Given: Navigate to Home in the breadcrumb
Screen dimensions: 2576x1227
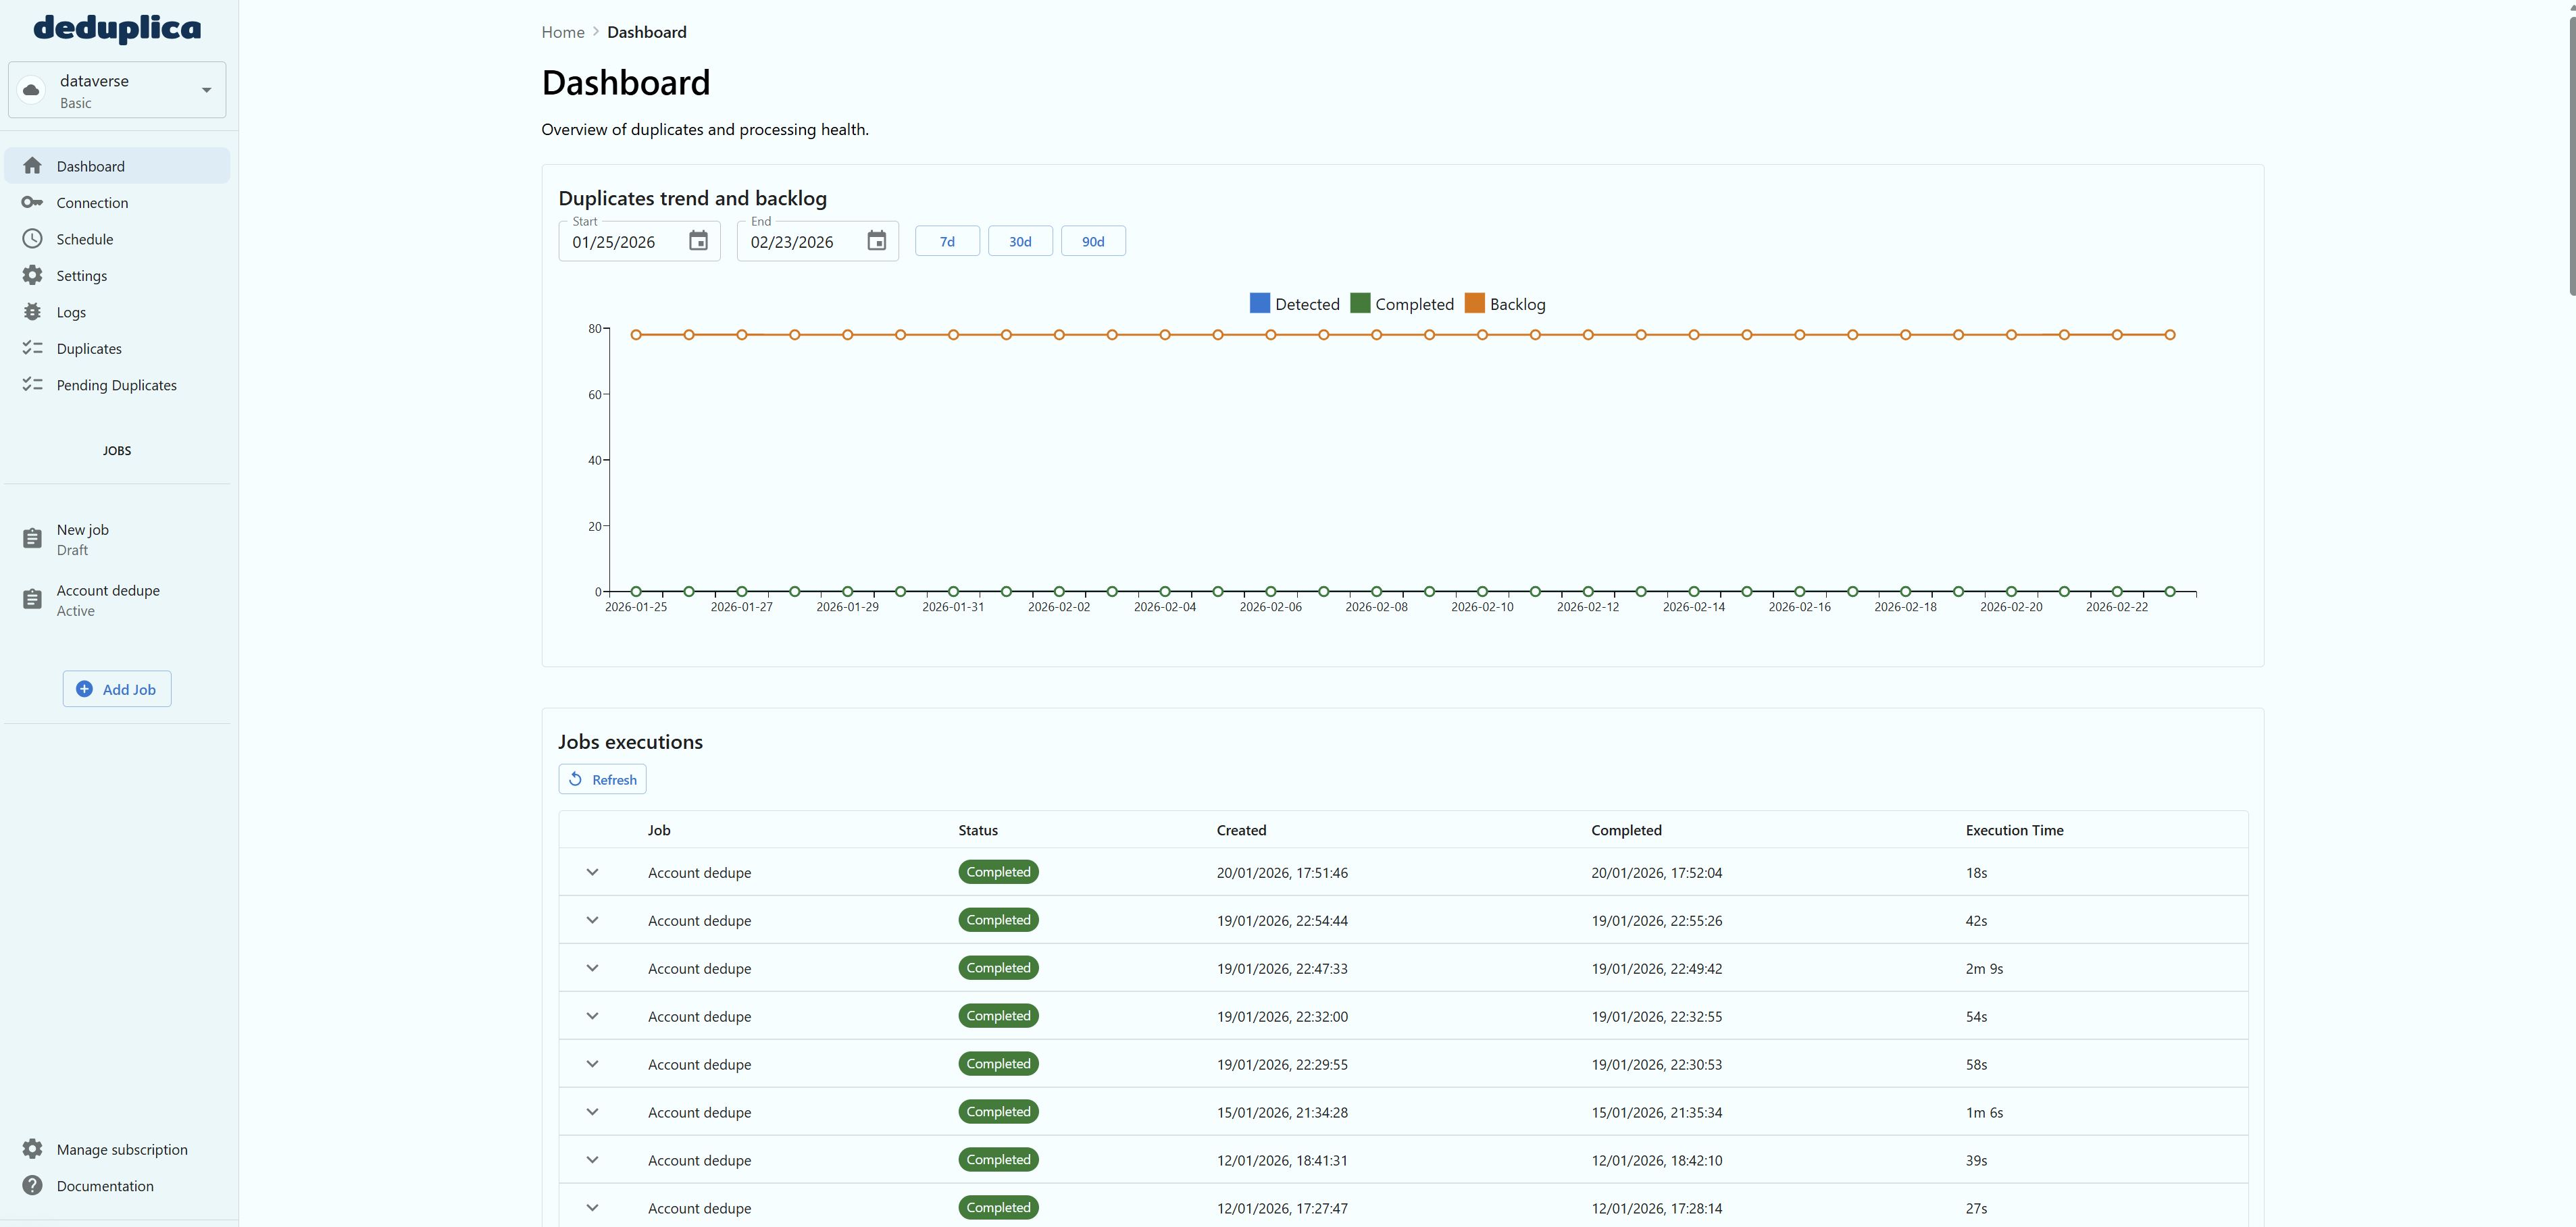Looking at the screenshot, I should point(562,31).
